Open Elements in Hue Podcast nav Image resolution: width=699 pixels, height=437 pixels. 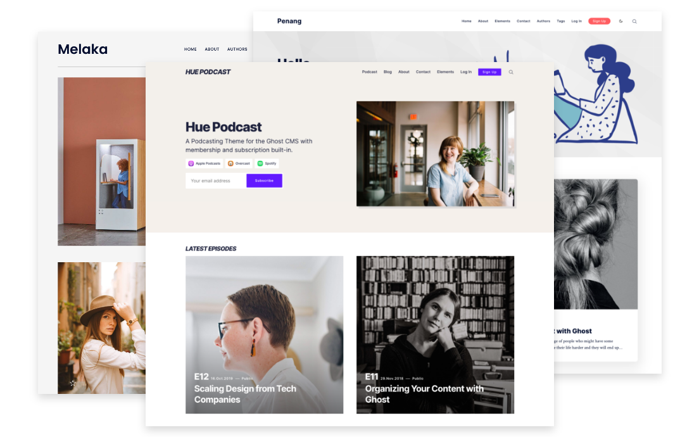click(x=445, y=72)
